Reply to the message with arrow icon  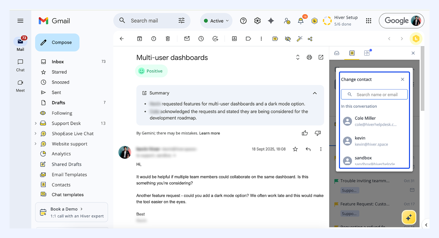pos(308,149)
